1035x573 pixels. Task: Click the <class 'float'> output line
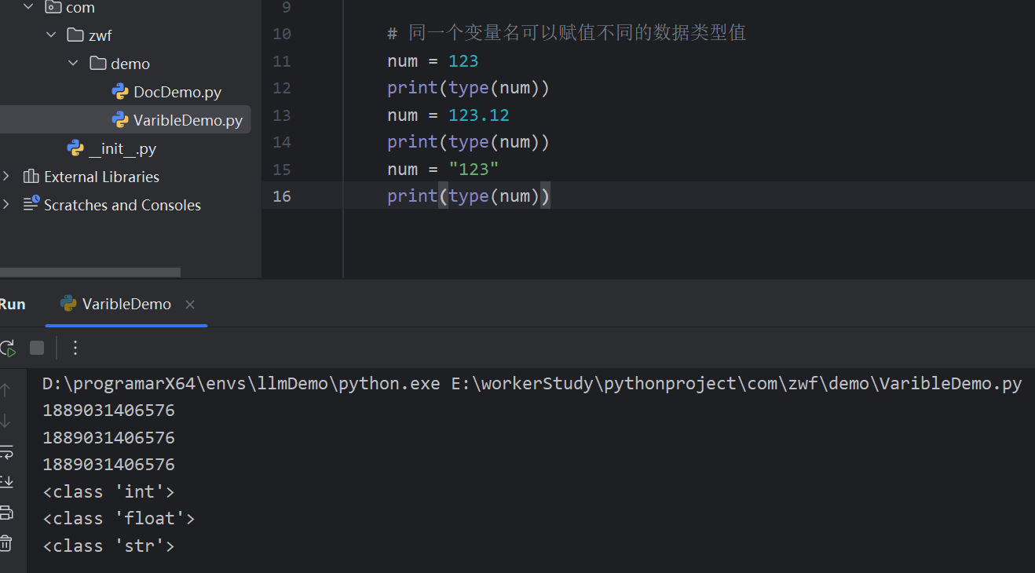point(119,518)
